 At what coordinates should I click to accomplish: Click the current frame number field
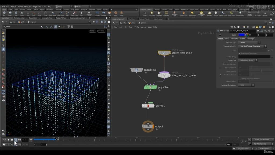click(25, 140)
